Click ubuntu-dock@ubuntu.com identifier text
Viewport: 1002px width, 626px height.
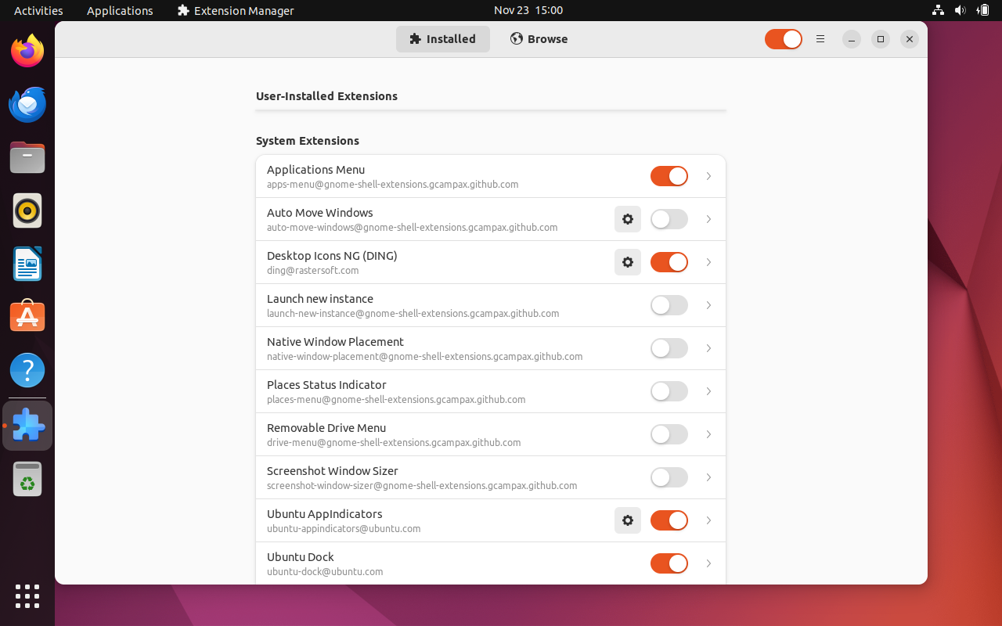click(x=325, y=572)
